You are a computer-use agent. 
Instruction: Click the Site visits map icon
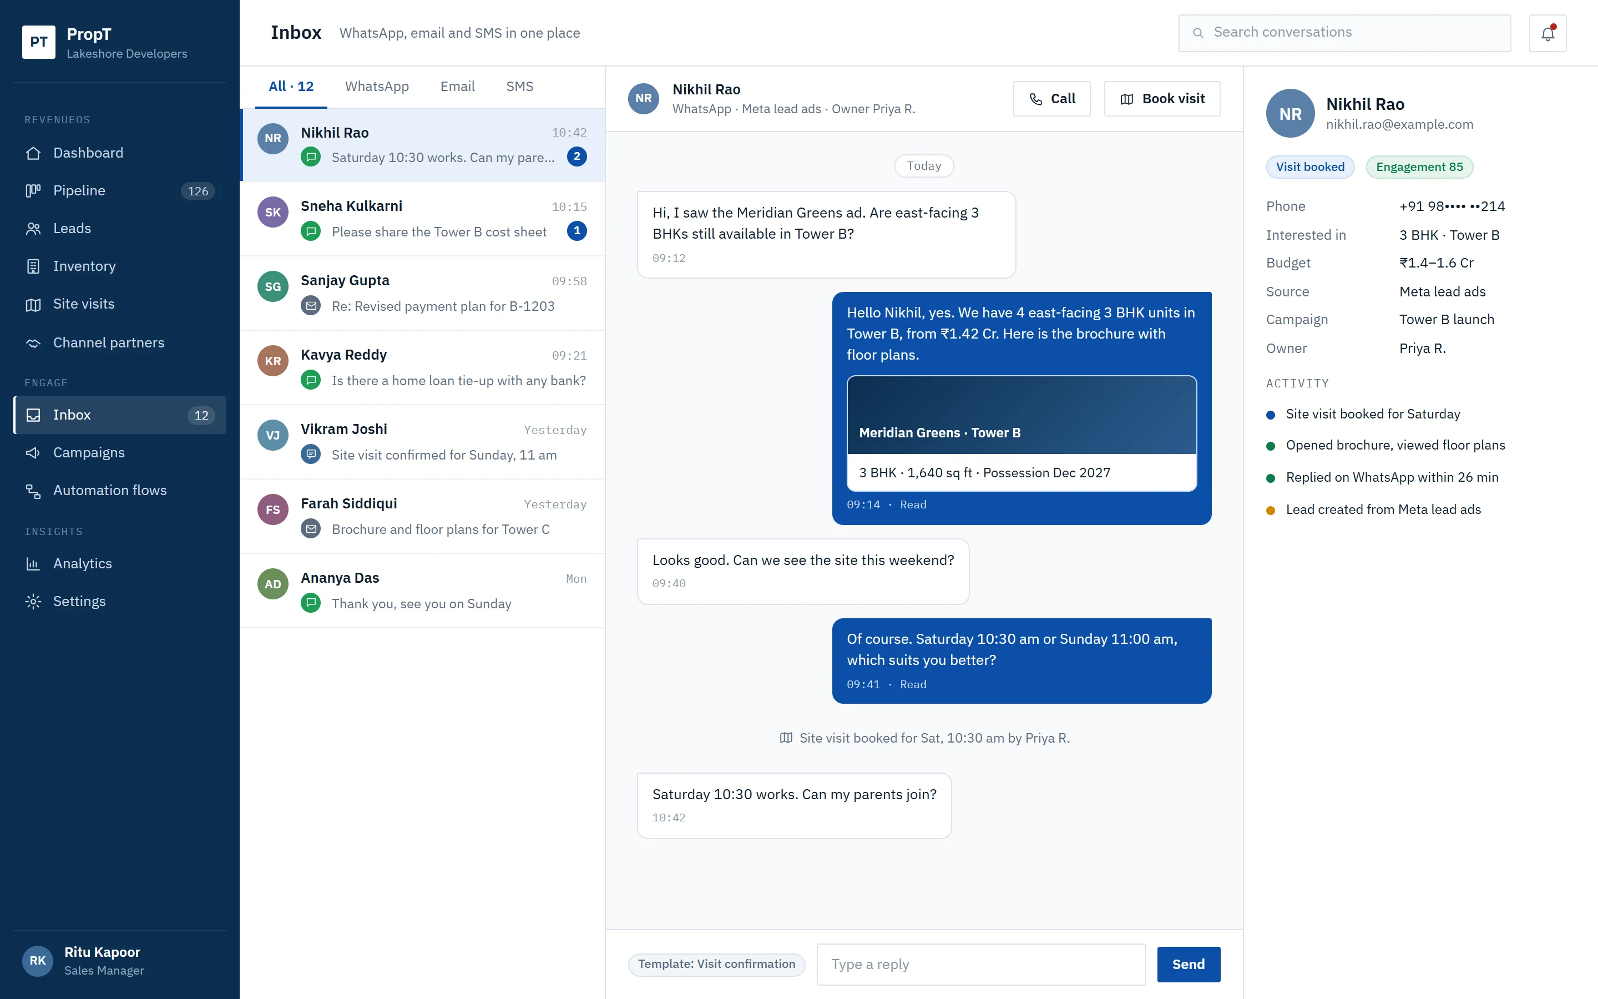tap(33, 304)
